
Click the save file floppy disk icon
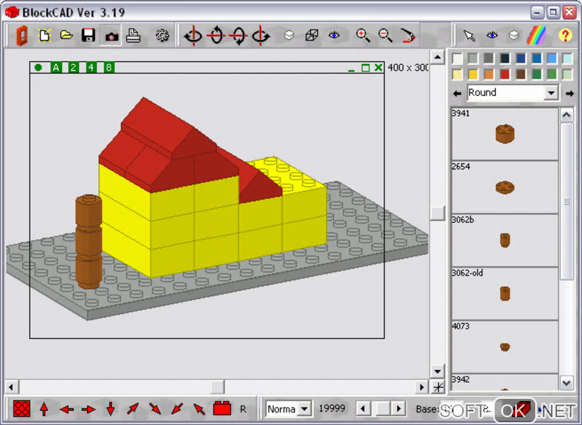tap(88, 35)
